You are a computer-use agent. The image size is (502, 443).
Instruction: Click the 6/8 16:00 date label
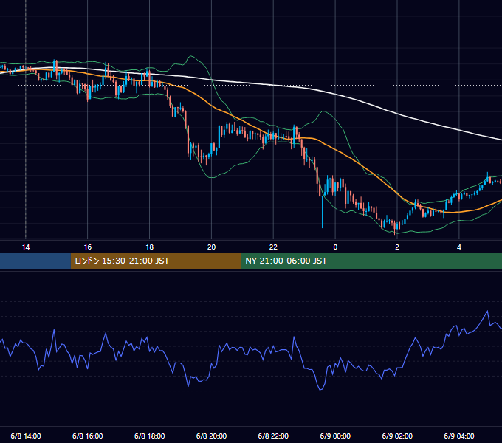[x=87, y=436]
